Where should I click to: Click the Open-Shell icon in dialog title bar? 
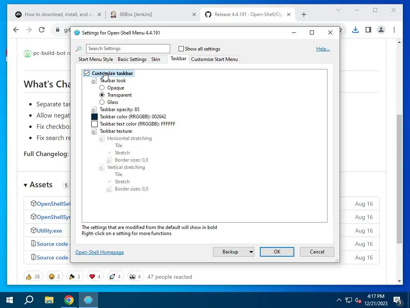[77, 33]
